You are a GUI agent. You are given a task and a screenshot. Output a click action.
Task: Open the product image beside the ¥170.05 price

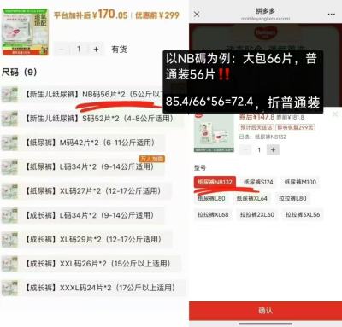pyautogui.click(x=25, y=32)
